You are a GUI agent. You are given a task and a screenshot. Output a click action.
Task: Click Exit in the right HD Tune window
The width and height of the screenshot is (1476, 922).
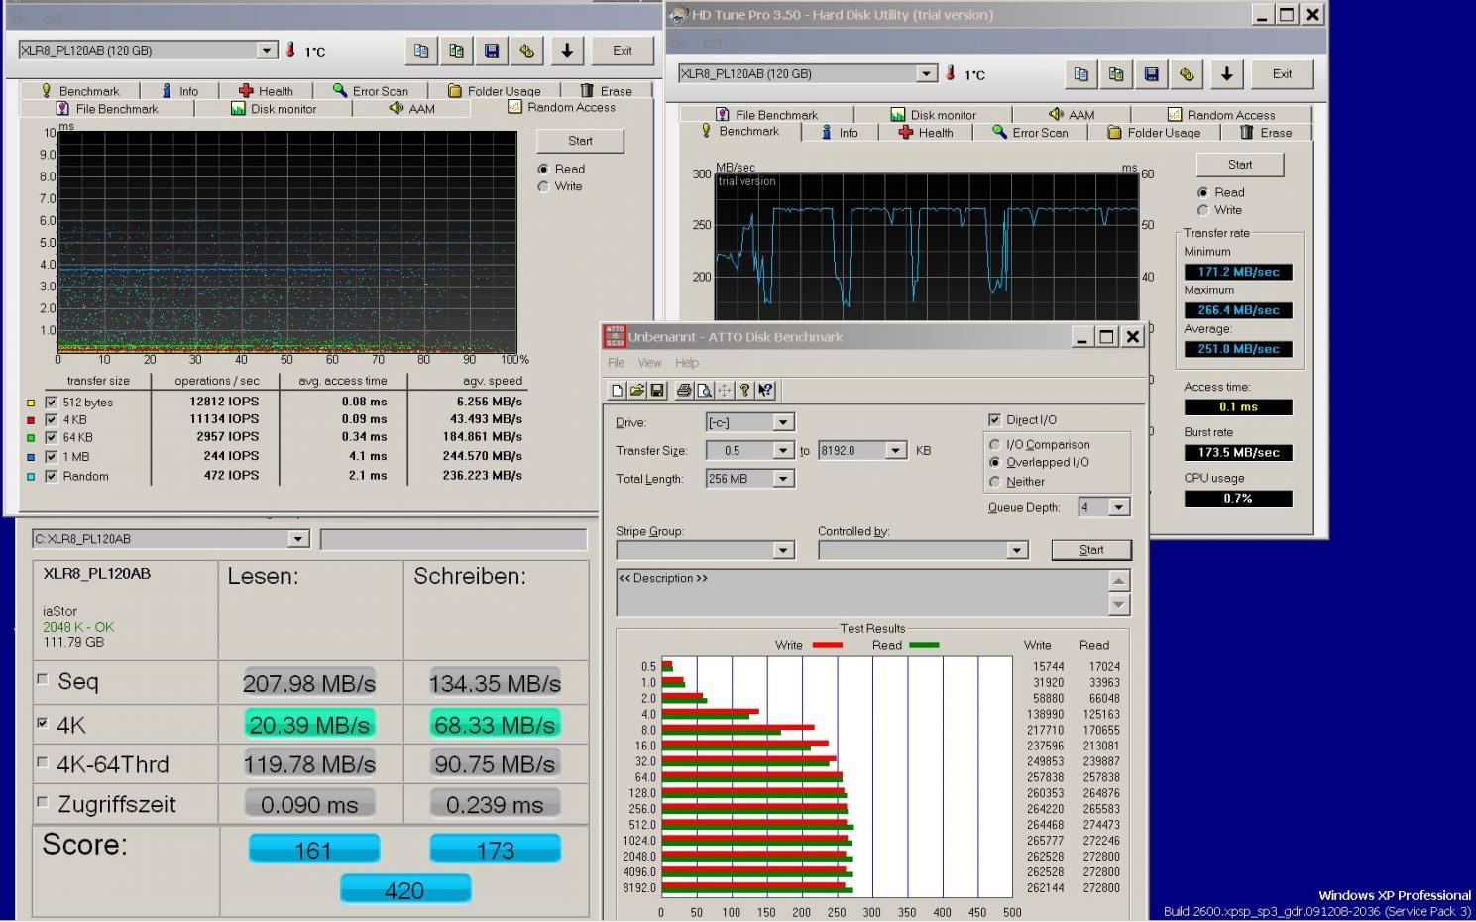pos(1282,74)
